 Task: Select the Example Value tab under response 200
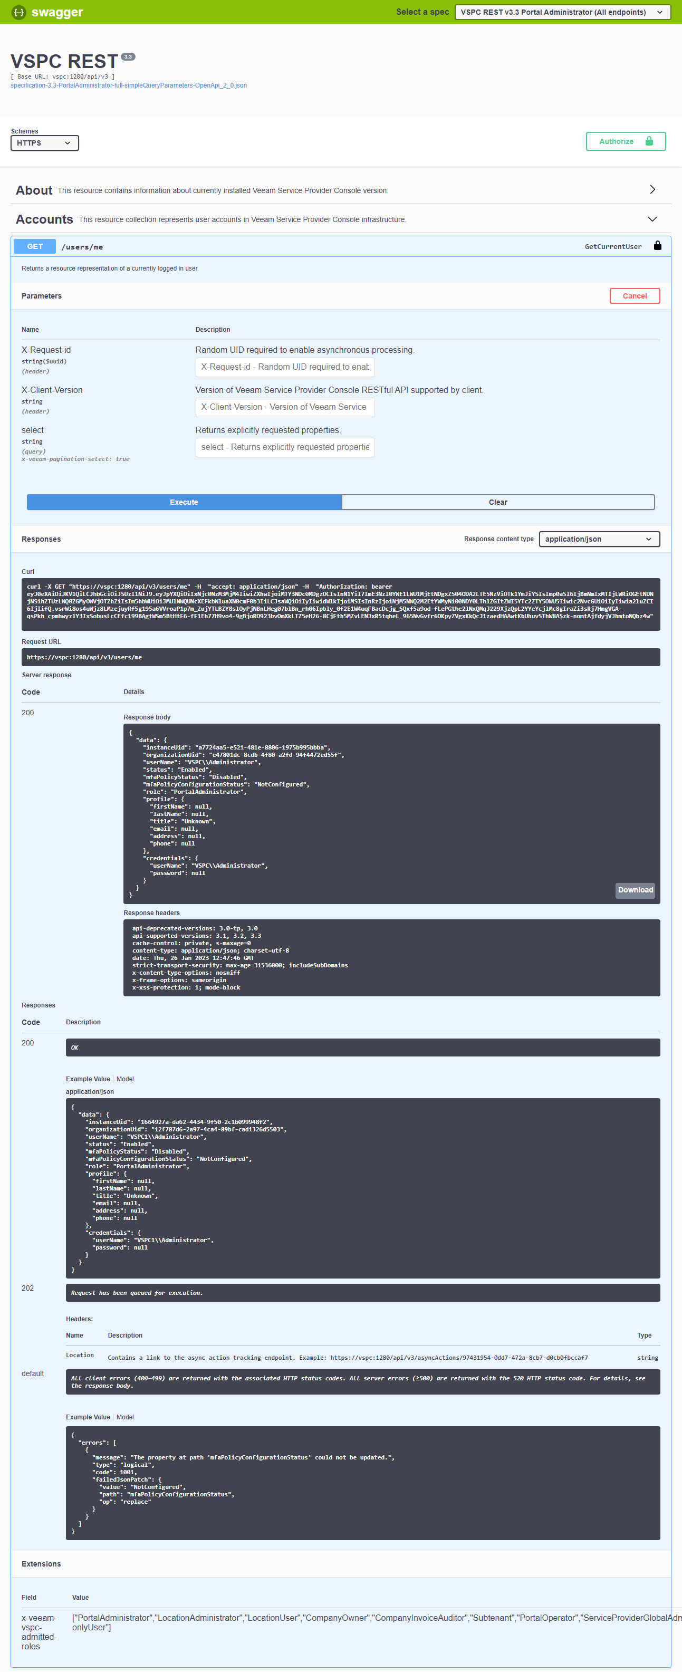click(x=88, y=1079)
